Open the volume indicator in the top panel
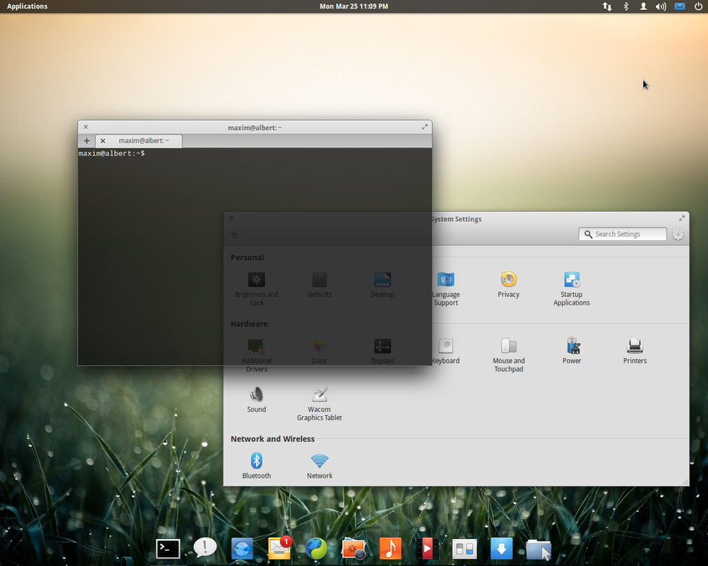708x566 pixels. pos(661,6)
